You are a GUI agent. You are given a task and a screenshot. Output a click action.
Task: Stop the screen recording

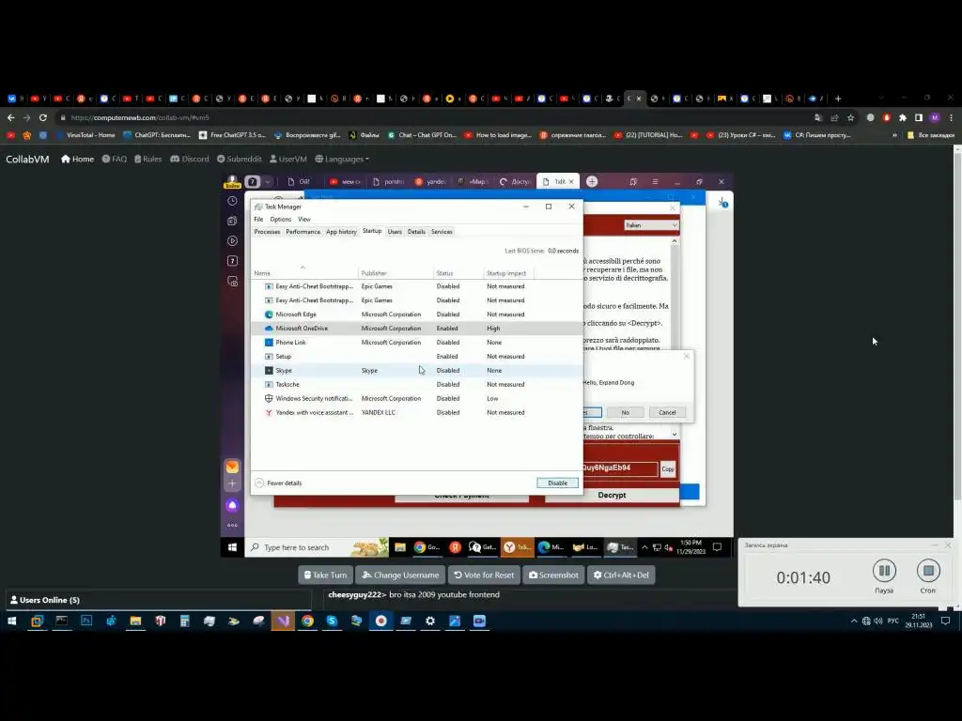coord(928,571)
